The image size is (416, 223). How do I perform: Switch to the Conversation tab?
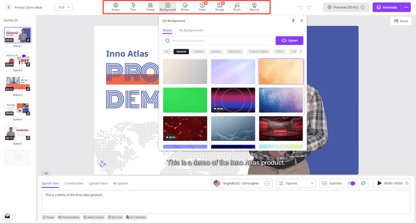click(x=73, y=183)
